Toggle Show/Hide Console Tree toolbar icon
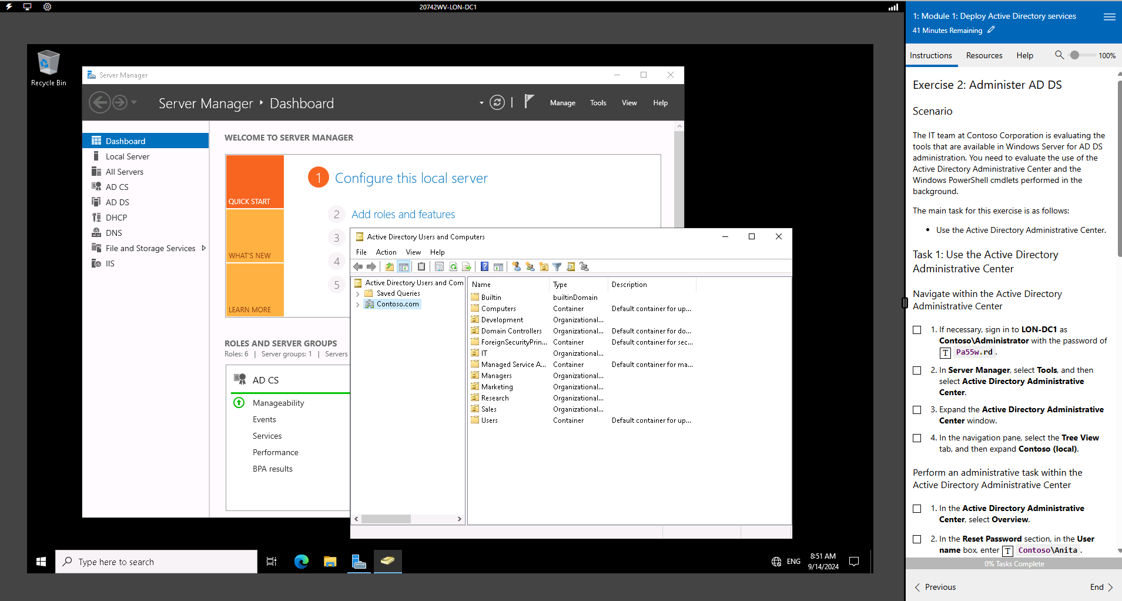Image resolution: width=1122 pixels, height=601 pixels. 404,267
